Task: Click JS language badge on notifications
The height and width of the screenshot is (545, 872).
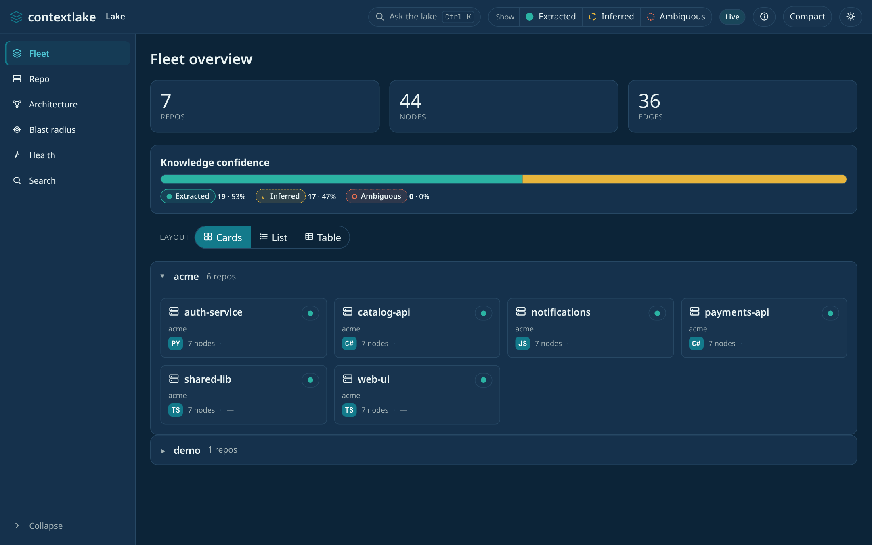Action: (522, 344)
